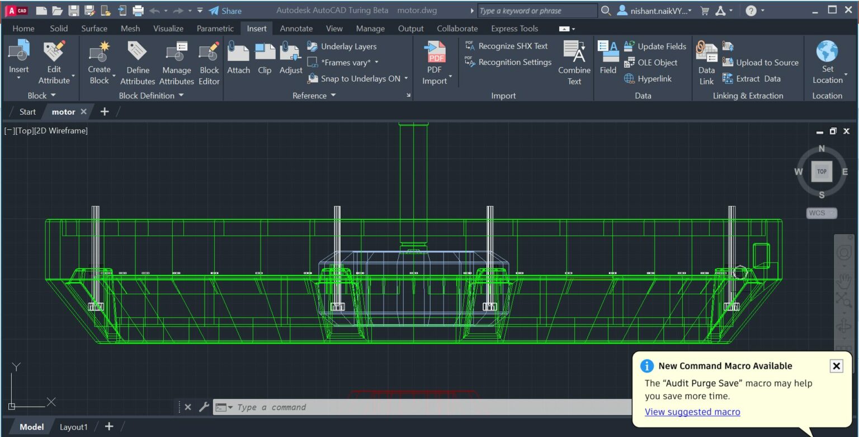
Task: Open the Block Editor
Action: coord(209,58)
